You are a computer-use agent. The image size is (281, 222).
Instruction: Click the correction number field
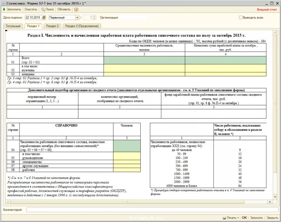[88, 17]
